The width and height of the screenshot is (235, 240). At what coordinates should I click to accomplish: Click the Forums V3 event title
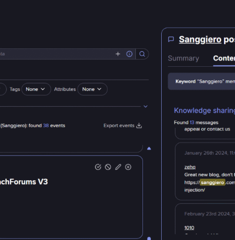24,182
